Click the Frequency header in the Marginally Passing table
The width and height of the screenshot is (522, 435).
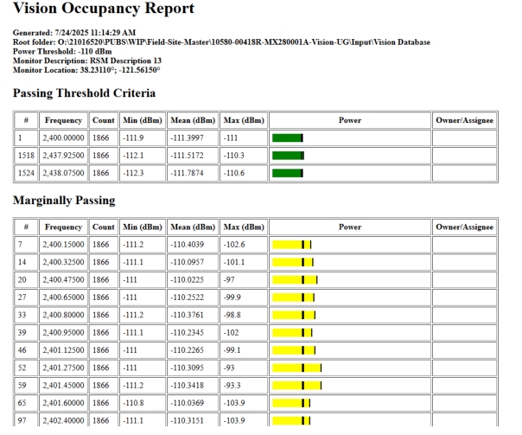click(x=63, y=226)
